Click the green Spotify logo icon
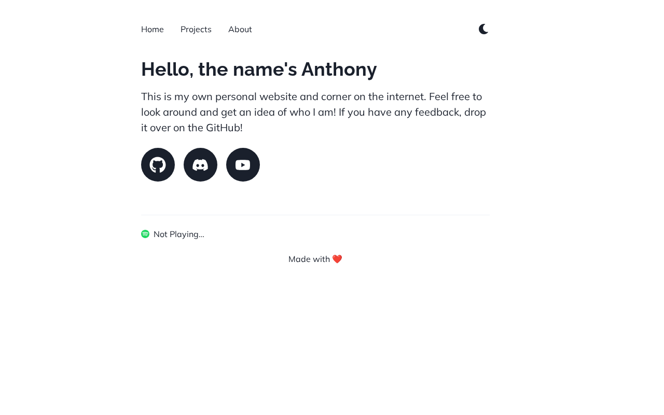The height and width of the screenshot is (415, 664). pos(145,234)
